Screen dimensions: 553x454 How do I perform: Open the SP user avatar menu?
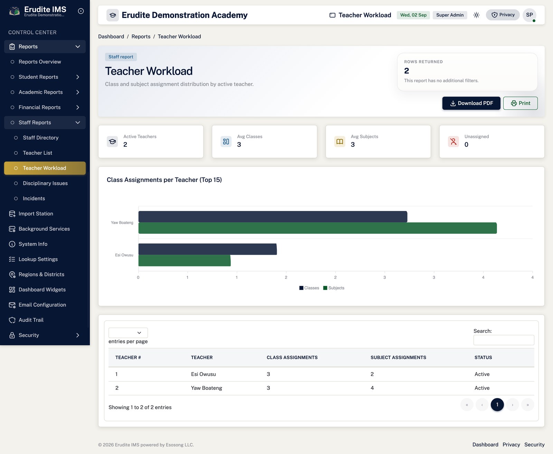click(x=529, y=15)
